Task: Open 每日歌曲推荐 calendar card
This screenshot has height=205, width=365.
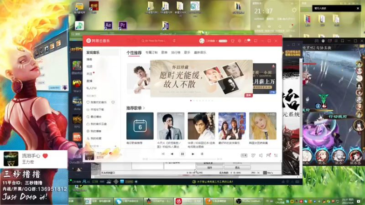Action: 140,126
